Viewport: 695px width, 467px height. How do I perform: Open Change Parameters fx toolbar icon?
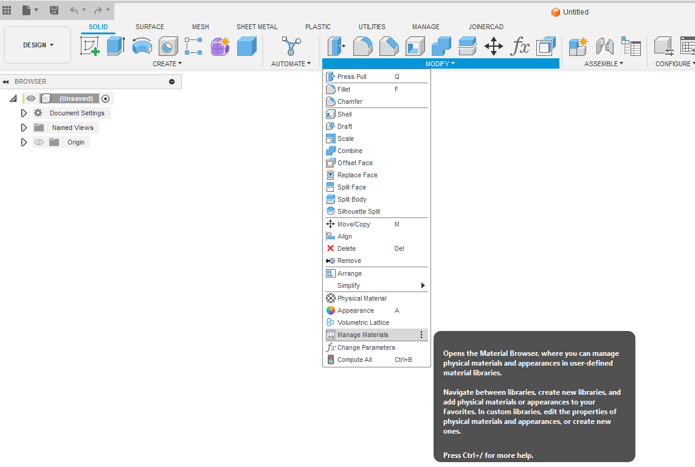(x=520, y=46)
